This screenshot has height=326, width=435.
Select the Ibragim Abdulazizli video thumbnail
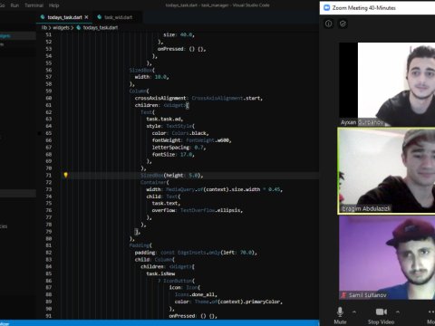387,171
